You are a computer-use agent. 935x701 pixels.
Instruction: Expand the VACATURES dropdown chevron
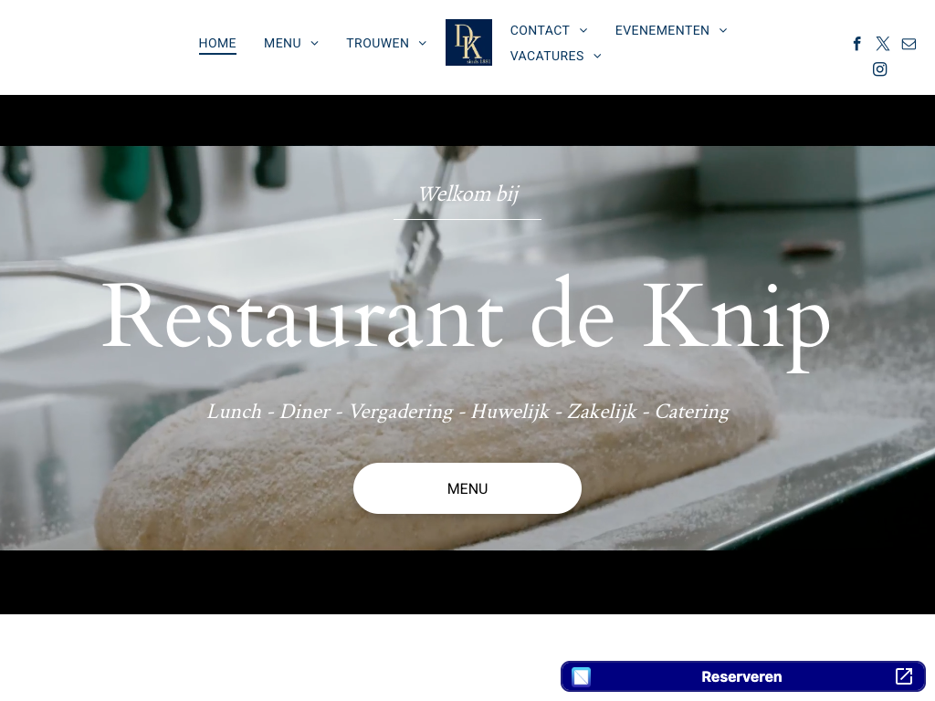point(597,56)
